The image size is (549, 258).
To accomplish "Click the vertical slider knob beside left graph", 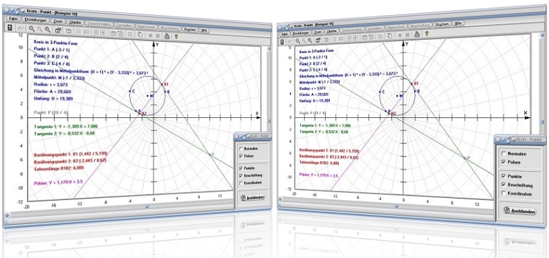I will (x=269, y=121).
